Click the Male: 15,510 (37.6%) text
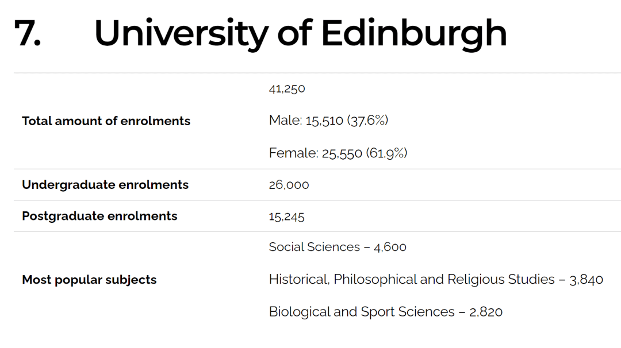 [328, 120]
